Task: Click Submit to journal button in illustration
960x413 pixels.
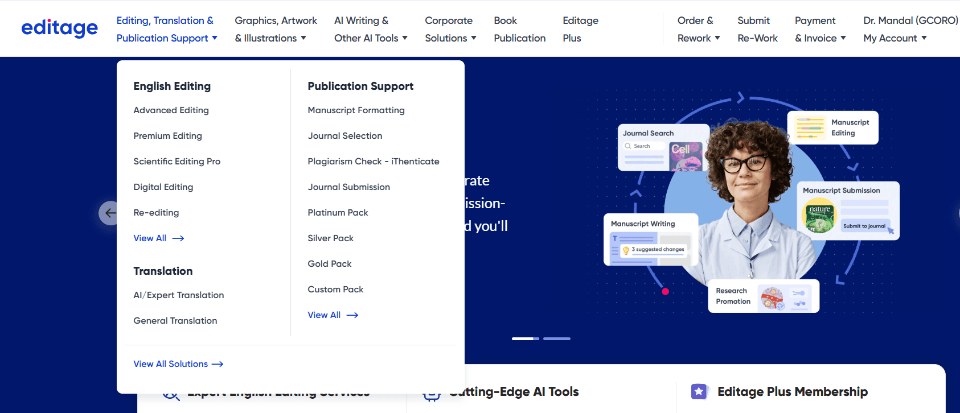Action: pyautogui.click(x=864, y=226)
